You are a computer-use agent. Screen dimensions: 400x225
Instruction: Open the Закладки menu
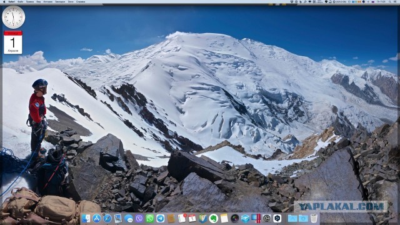(x=60, y=1)
